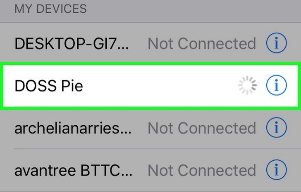Click the word Connected in DESKTOP-GI7 row
This screenshot has width=301, height=192.
(x=217, y=44)
